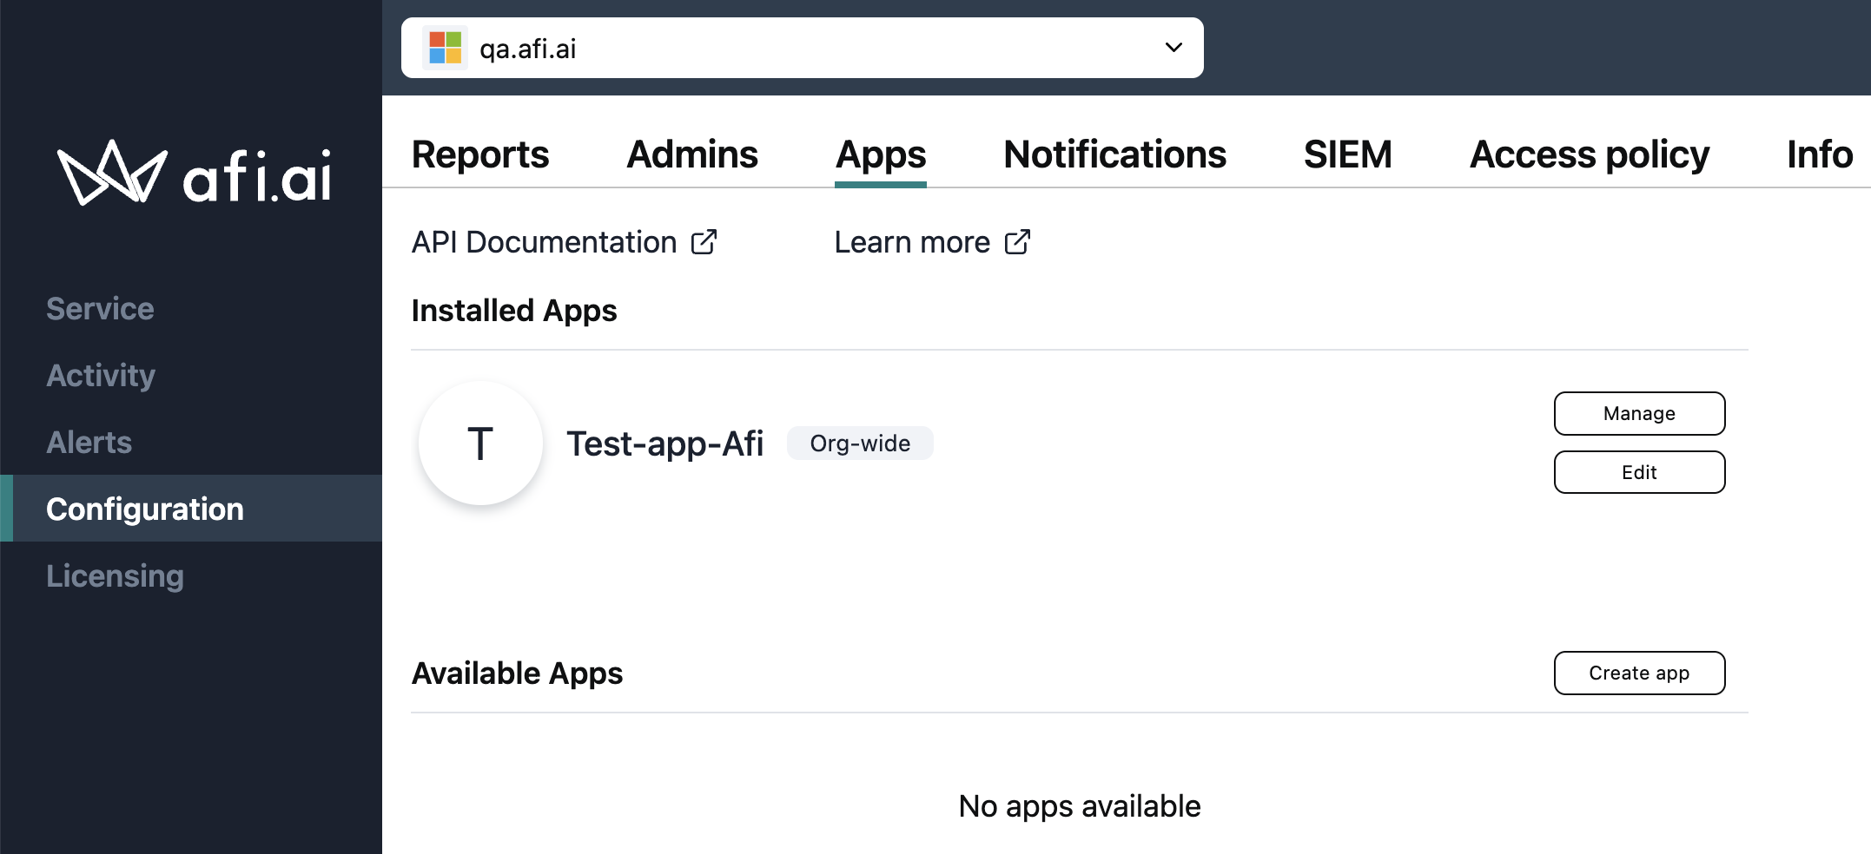Open the Reports tab
Viewport: 1871px width, 854px height.
pos(480,154)
